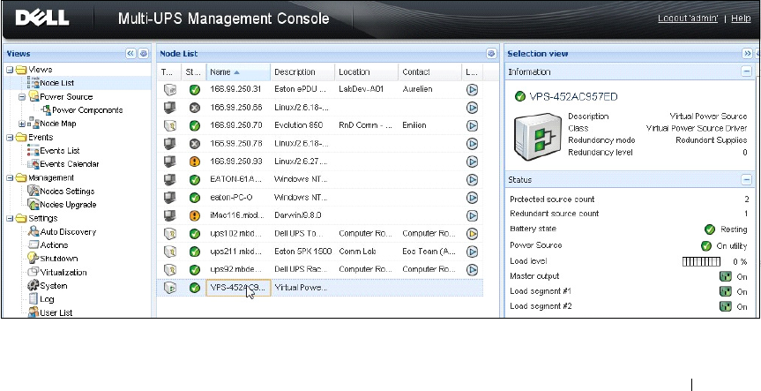Collapse the Status section
The height and width of the screenshot is (391, 761).
pos(747,180)
